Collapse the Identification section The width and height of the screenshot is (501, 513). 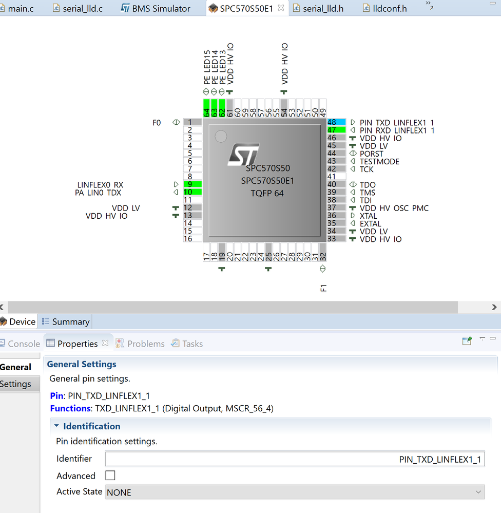tap(56, 426)
